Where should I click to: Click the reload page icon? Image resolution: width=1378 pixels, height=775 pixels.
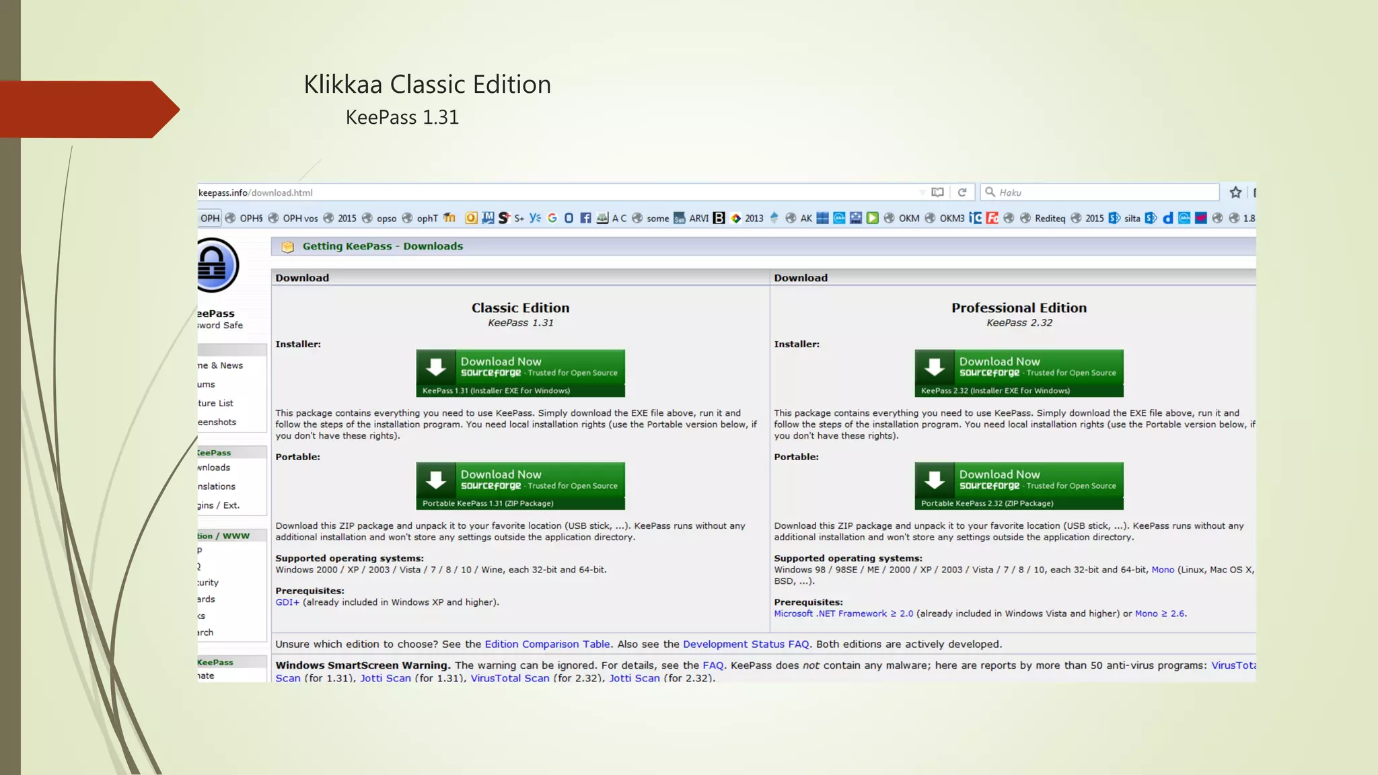962,192
